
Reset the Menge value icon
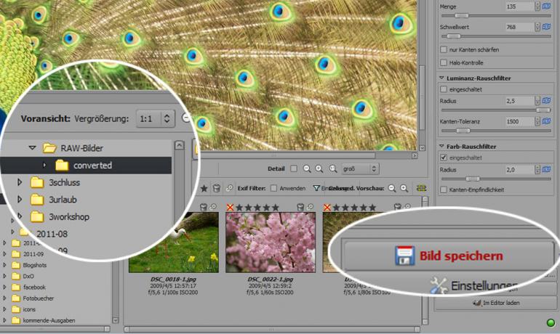(x=546, y=7)
